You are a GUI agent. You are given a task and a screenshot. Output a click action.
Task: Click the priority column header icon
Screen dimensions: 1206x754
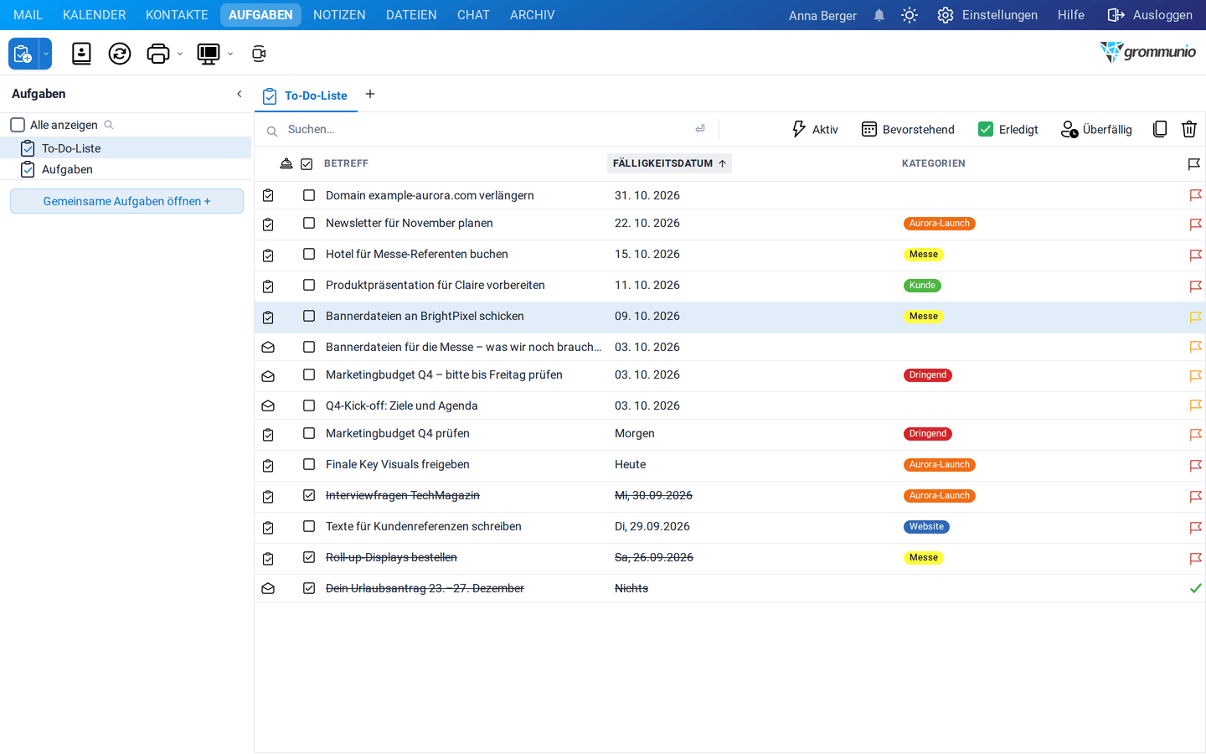(286, 163)
